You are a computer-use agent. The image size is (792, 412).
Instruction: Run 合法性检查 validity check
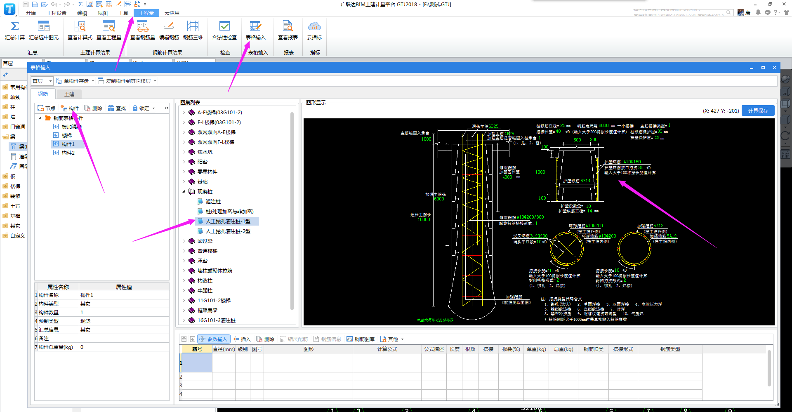tap(224, 31)
